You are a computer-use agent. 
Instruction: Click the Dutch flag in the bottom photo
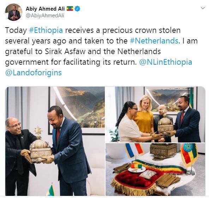[x=134, y=150]
